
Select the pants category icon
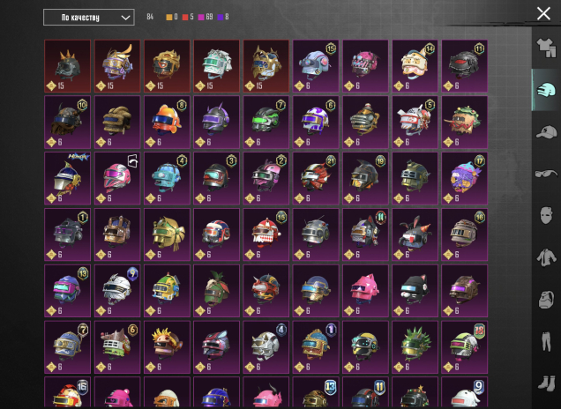pyautogui.click(x=546, y=341)
